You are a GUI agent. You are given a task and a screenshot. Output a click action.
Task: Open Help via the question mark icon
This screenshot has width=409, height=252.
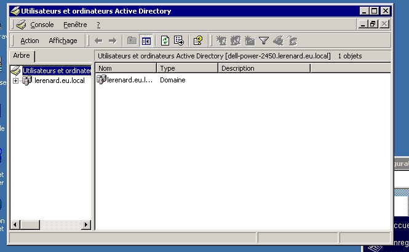[x=197, y=41]
